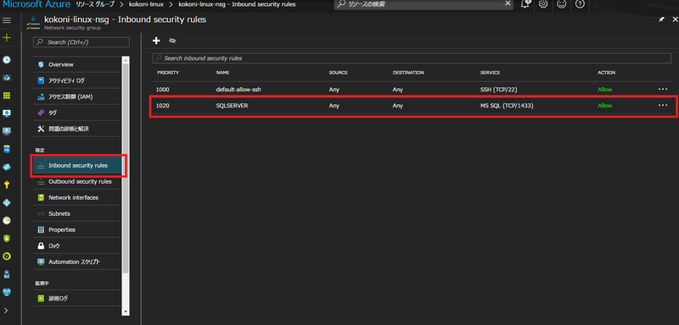The height and width of the screenshot is (325, 679).
Task: Pin this blade with the pin icon
Action: click(661, 19)
